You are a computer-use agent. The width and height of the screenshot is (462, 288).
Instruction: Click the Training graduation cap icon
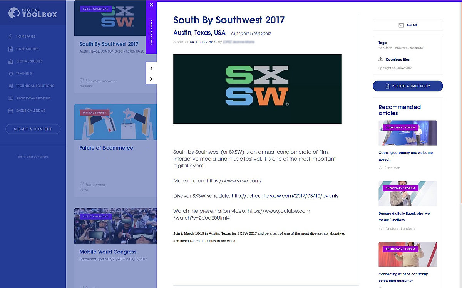(10, 73)
